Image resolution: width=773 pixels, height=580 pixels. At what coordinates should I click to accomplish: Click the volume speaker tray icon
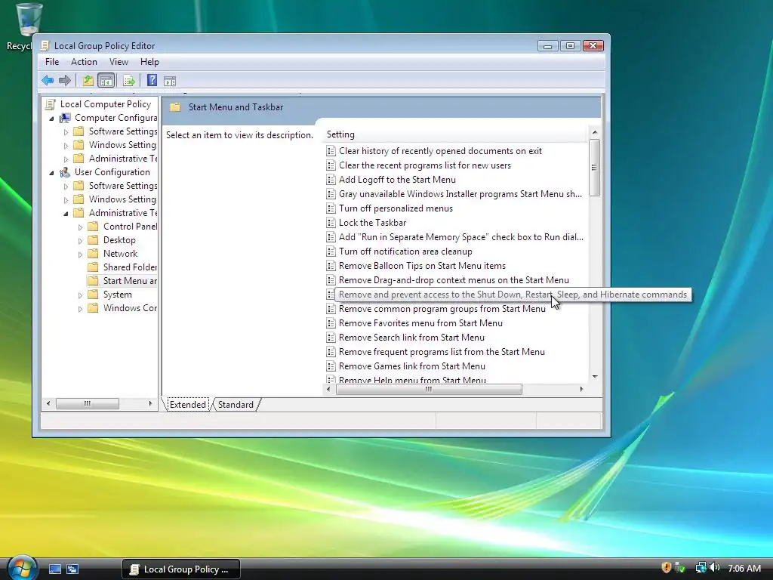[x=715, y=568]
